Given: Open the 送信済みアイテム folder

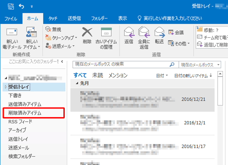Looking at the screenshot, I should tap(25, 104).
